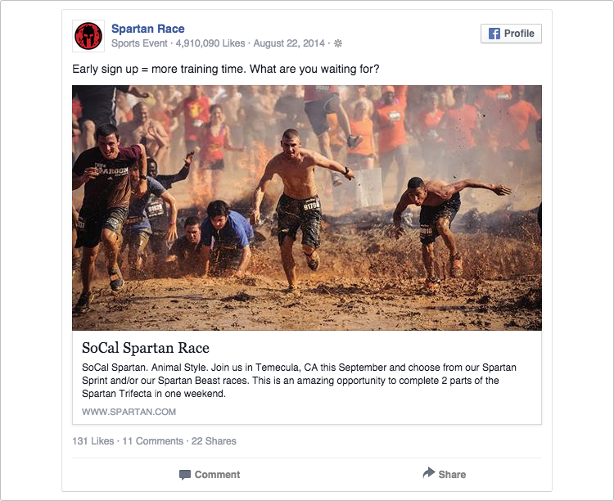View the 4,910,090 Likes page count
This screenshot has height=501, width=614.
(210, 43)
